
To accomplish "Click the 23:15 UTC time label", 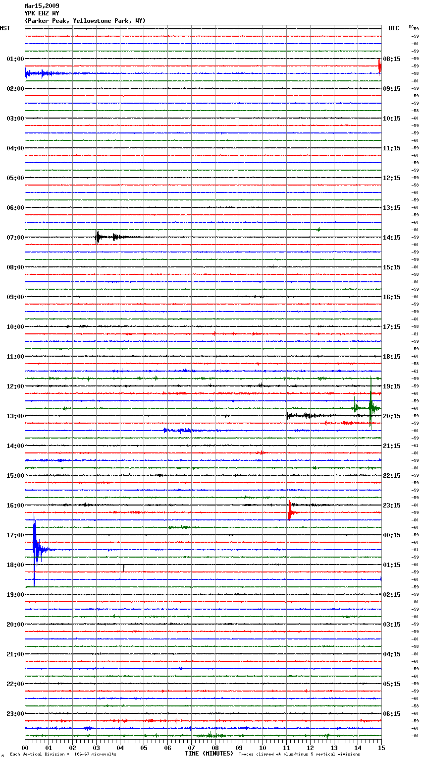I will (x=392, y=506).
